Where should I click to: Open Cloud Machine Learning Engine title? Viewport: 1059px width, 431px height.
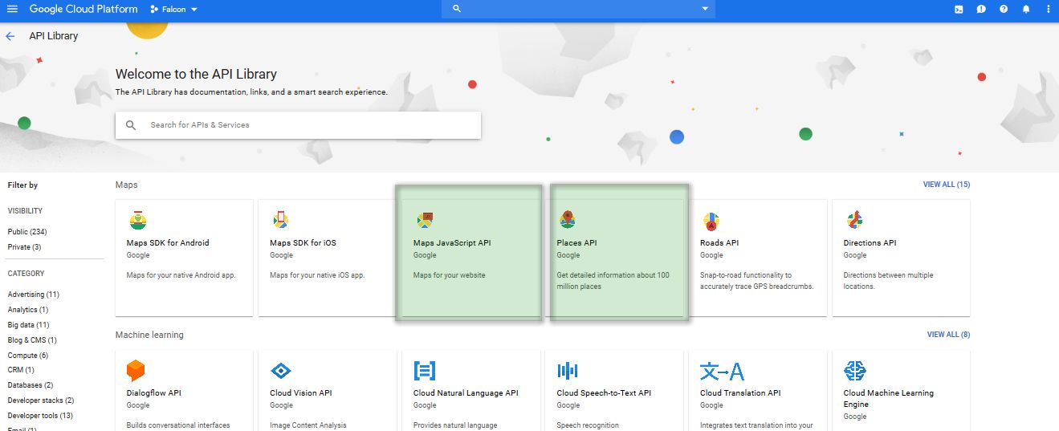point(889,399)
